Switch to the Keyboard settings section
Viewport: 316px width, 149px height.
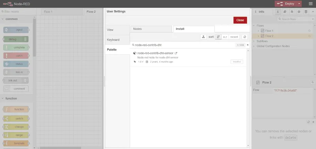click(x=117, y=39)
